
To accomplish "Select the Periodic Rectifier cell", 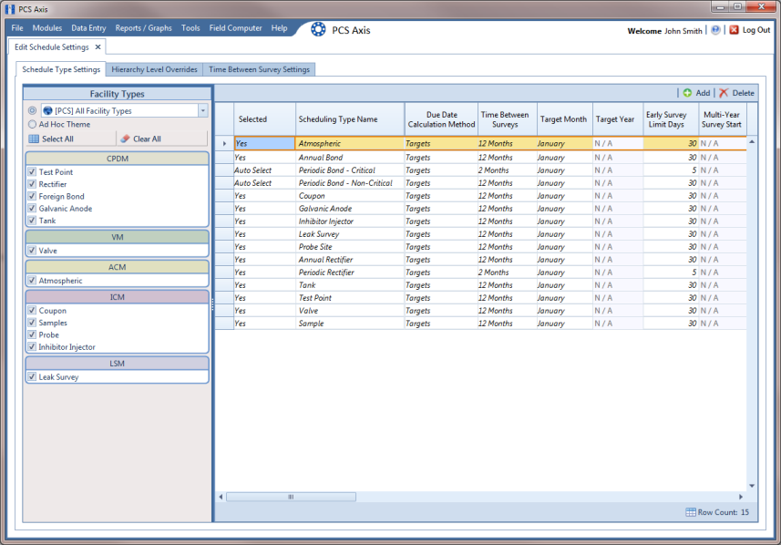I will click(350, 272).
